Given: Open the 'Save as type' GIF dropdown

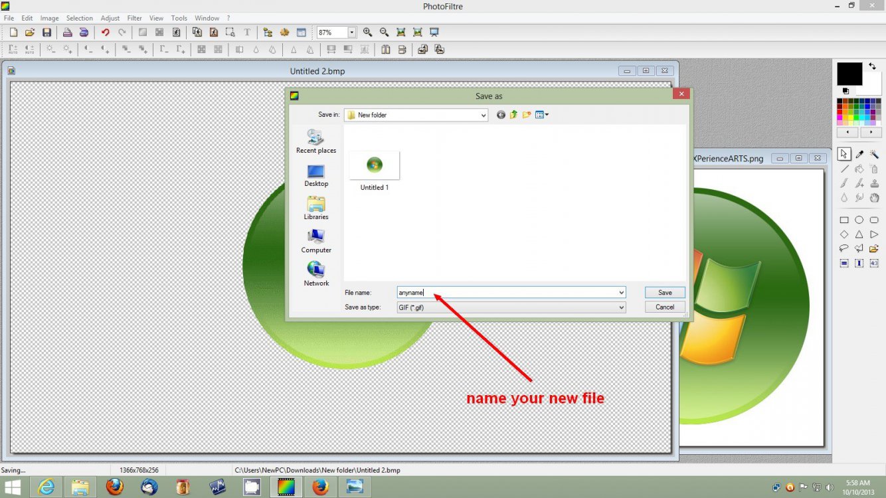Looking at the screenshot, I should [622, 307].
